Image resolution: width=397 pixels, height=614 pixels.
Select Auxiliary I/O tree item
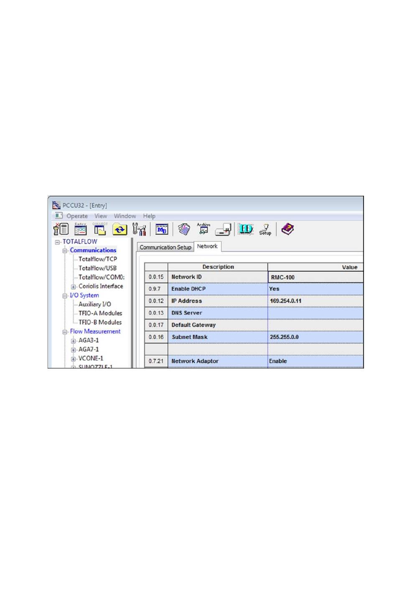(x=95, y=304)
